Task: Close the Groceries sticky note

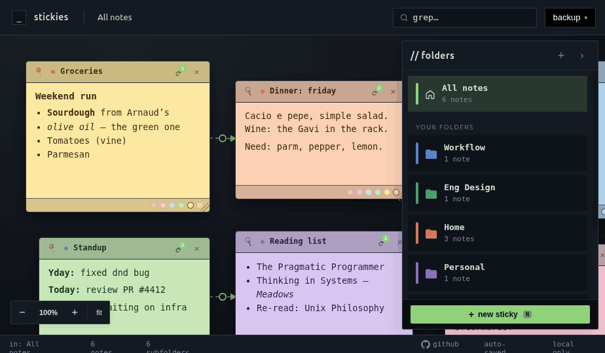Action: tap(197, 72)
